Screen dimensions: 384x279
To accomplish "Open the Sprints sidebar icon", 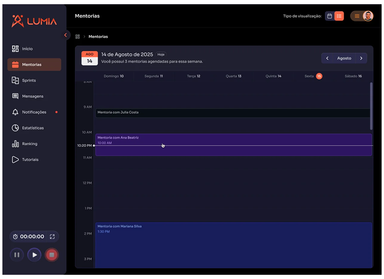I will click(15, 80).
